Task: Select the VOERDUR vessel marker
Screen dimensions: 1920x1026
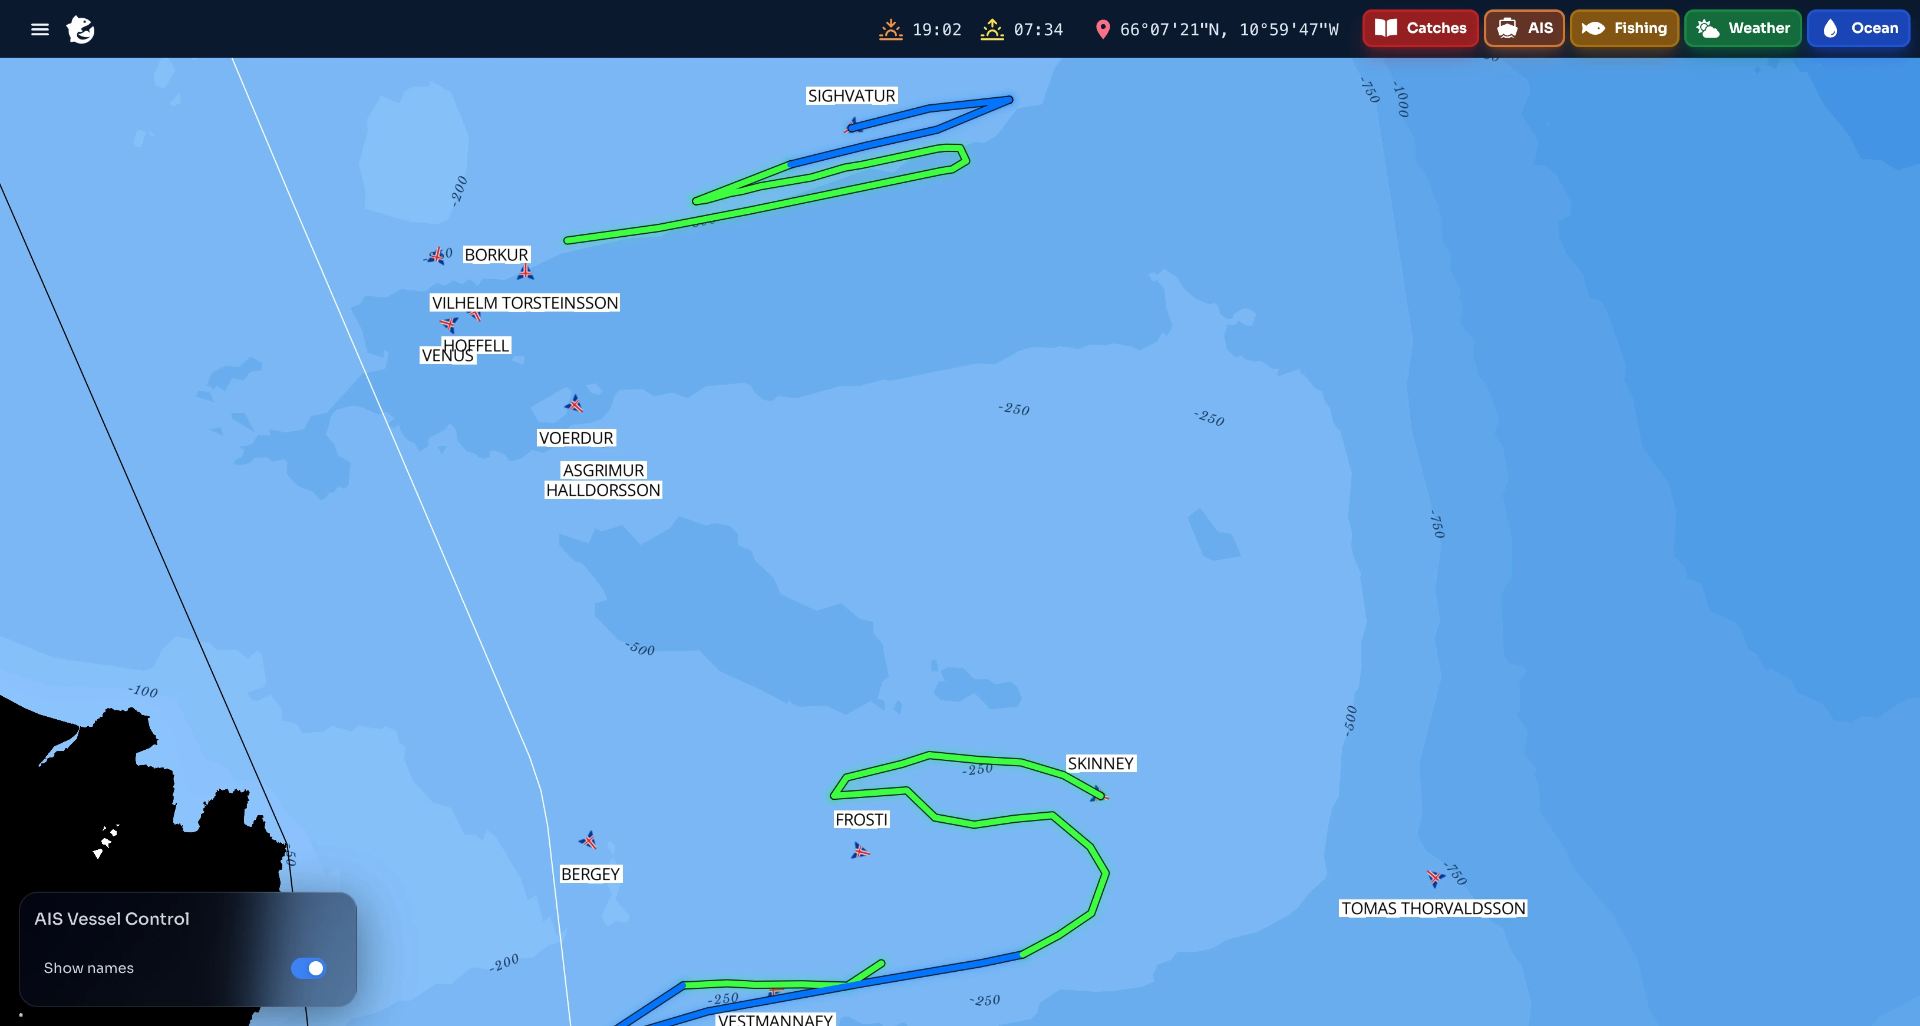Action: (x=574, y=405)
